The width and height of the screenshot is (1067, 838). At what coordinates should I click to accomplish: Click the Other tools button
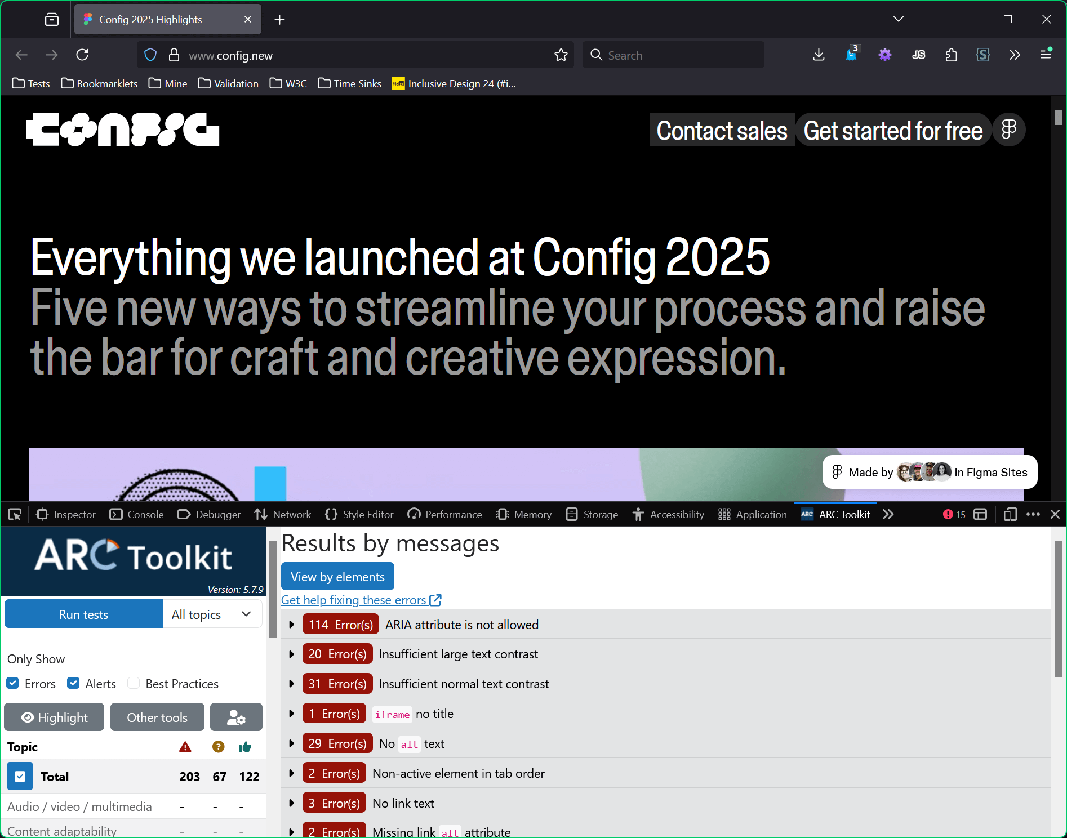[x=157, y=717]
